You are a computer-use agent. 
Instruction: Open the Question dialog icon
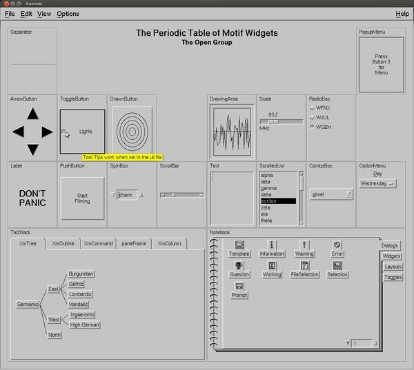point(239,269)
